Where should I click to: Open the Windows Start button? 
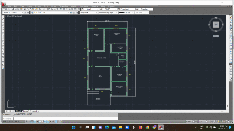[73, 127]
